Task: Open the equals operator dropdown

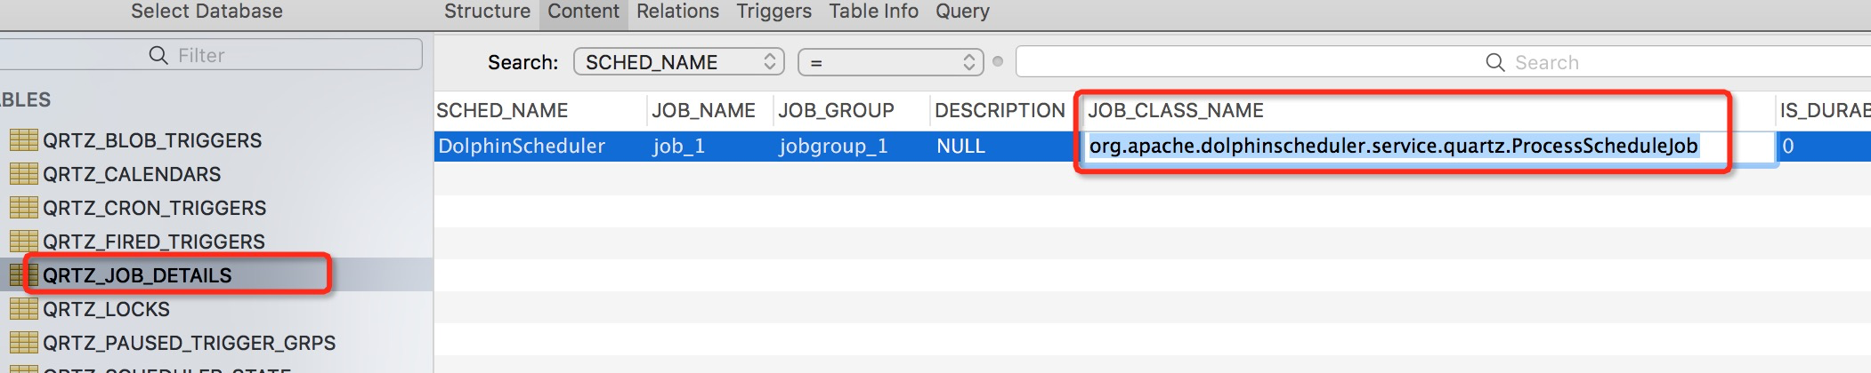Action: pos(891,62)
